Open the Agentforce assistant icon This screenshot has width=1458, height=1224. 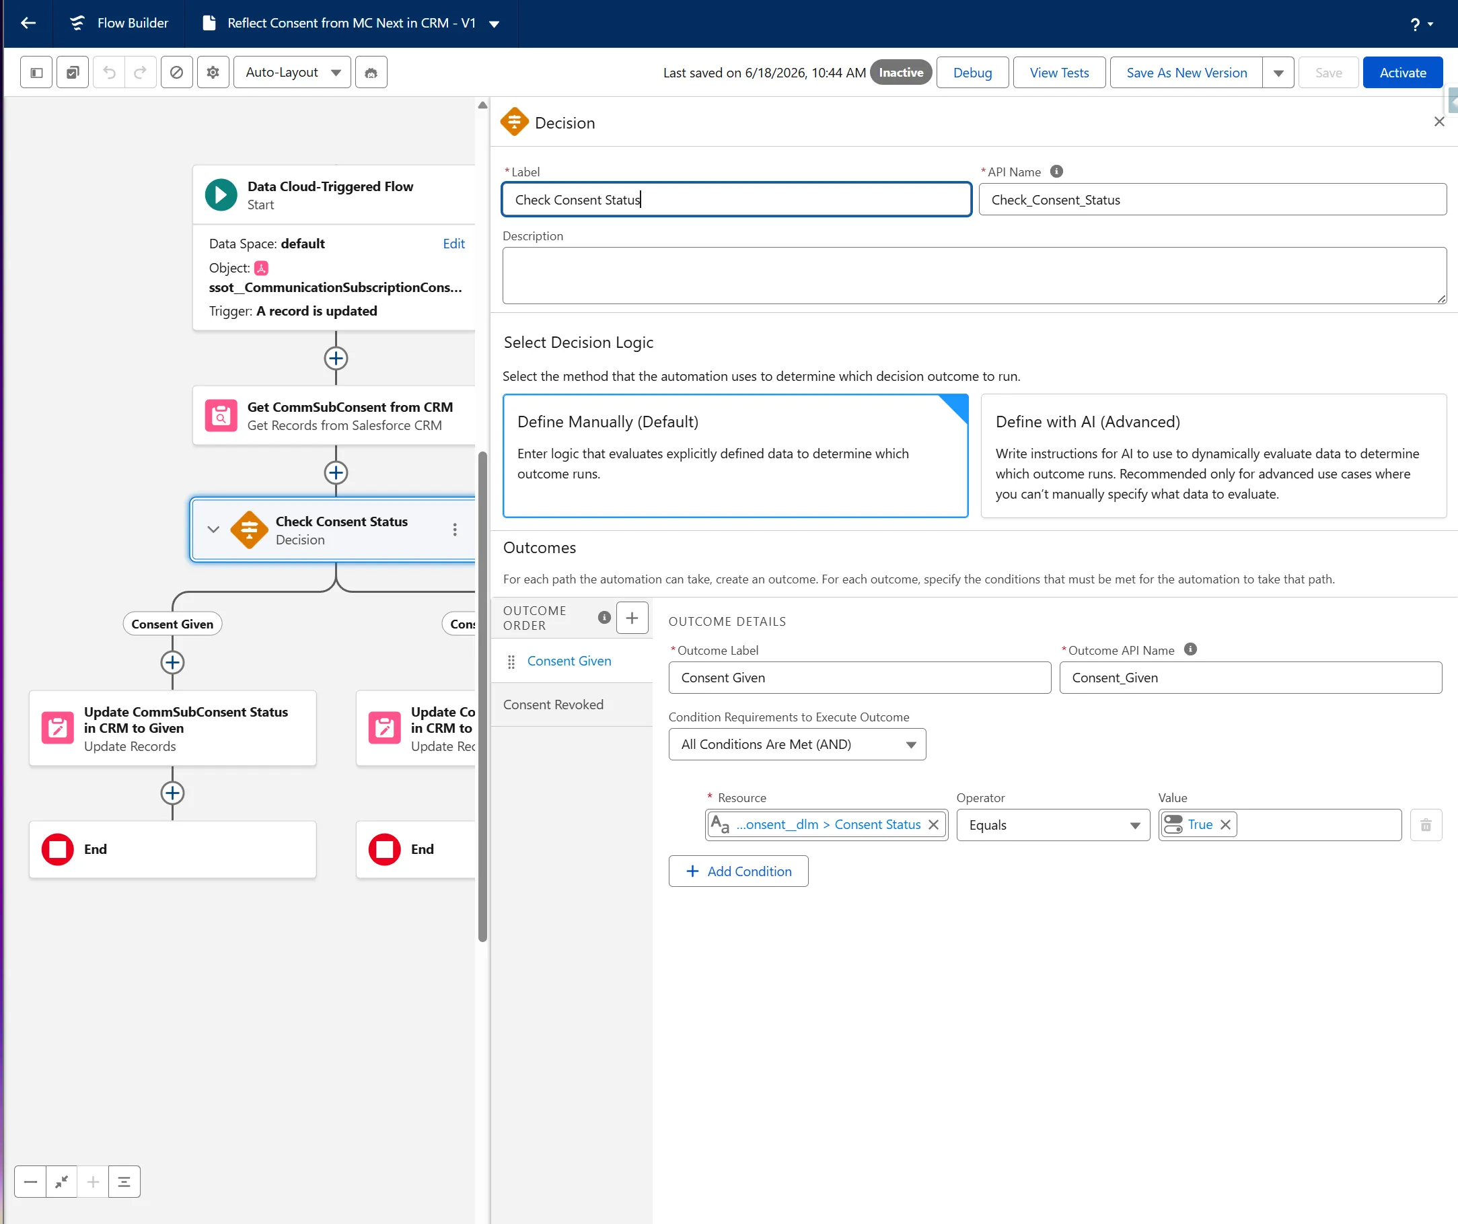tap(371, 72)
